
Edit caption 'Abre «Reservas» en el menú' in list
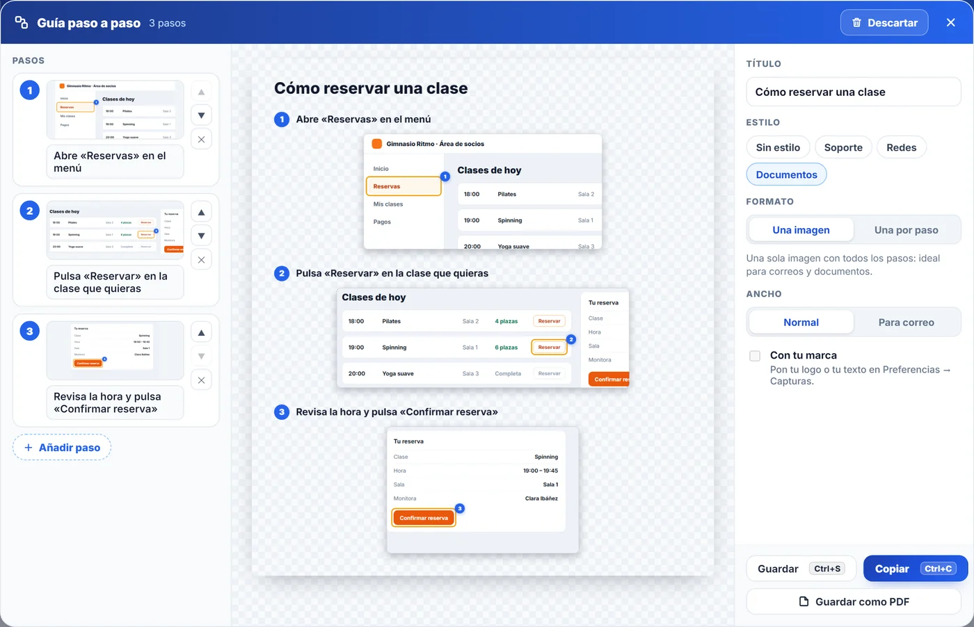point(115,162)
